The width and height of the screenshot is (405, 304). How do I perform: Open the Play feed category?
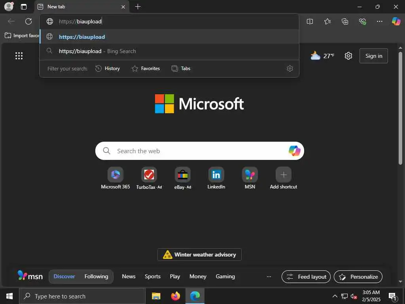point(175,276)
